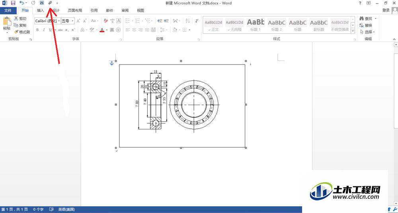Screen dimensions: 398x213
Task: Sort the selected text (A-Z)
Action: [187, 21]
